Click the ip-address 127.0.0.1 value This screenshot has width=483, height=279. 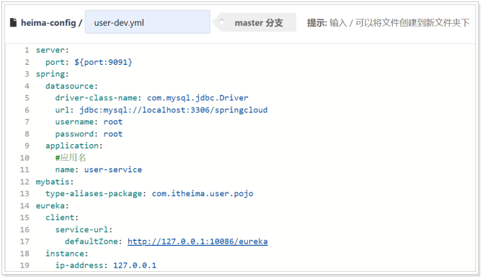(135, 265)
